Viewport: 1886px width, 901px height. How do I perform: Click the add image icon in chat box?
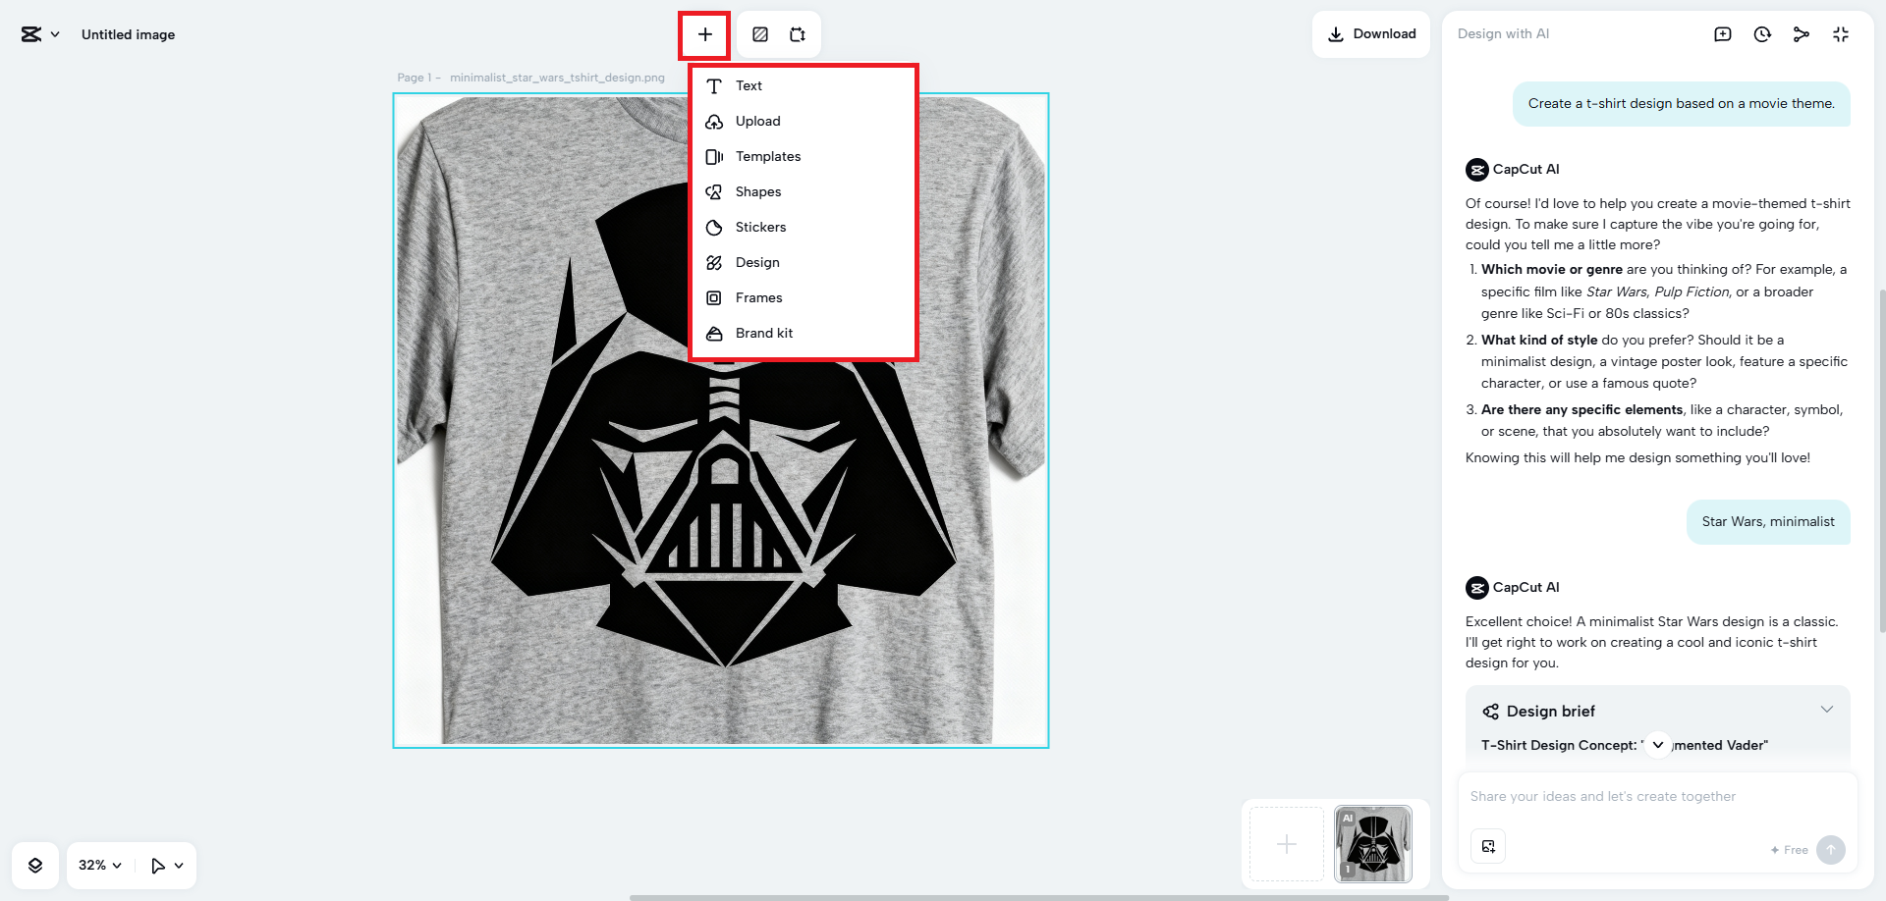pyautogui.click(x=1488, y=846)
